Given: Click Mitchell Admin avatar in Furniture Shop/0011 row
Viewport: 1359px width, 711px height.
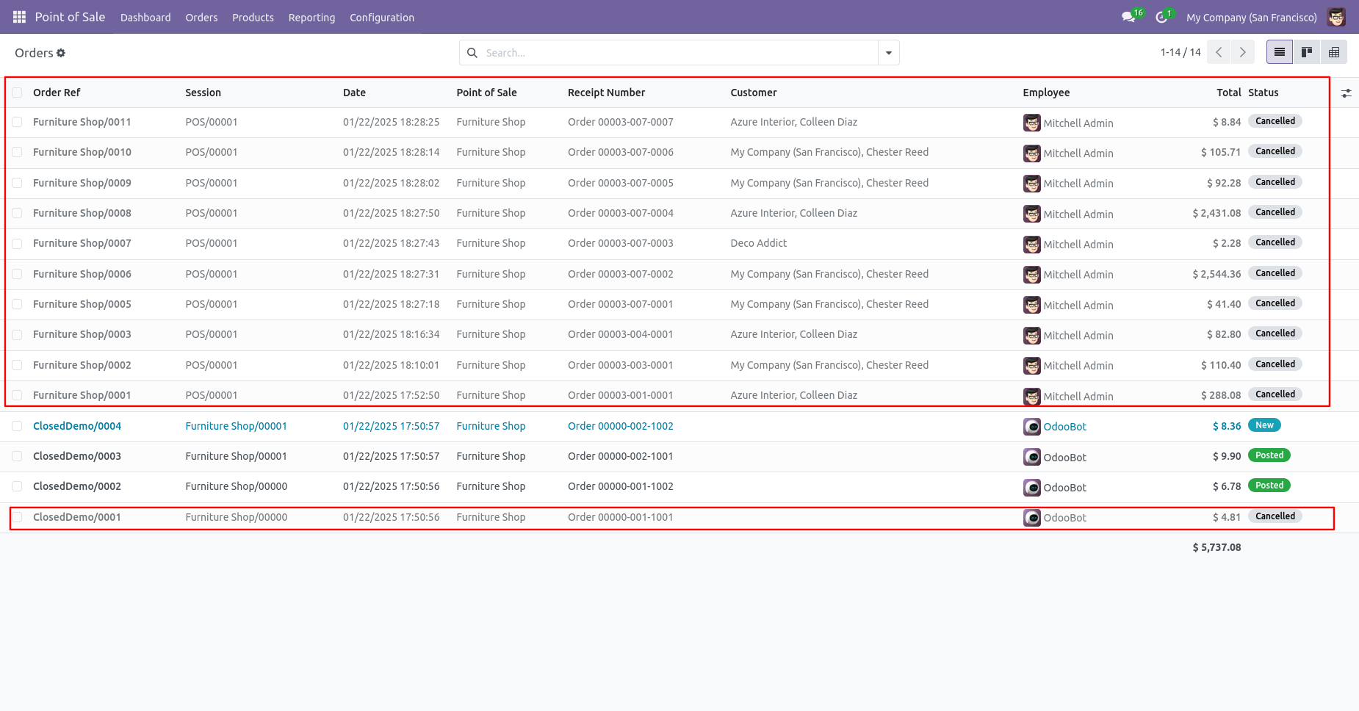Looking at the screenshot, I should [x=1032, y=123].
